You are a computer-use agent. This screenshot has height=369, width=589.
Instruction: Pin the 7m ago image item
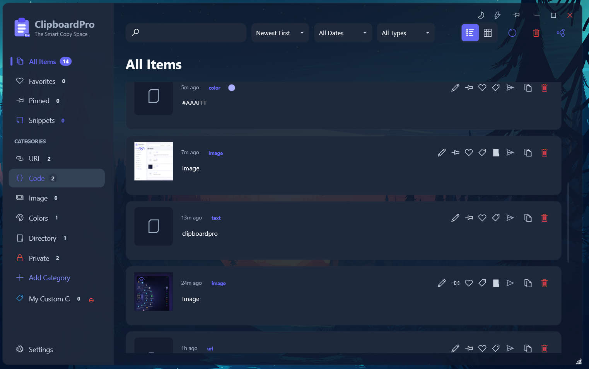(456, 153)
